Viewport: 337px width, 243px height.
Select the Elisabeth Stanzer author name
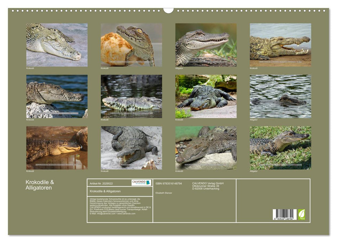(x=165, y=193)
